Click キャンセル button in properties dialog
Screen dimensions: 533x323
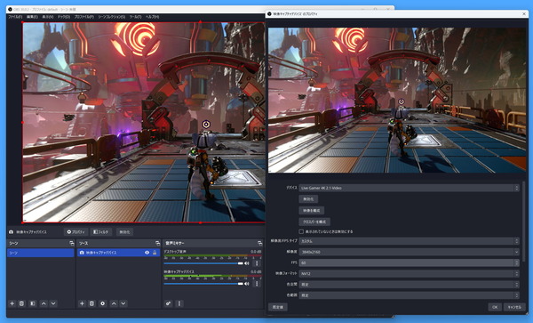click(514, 307)
